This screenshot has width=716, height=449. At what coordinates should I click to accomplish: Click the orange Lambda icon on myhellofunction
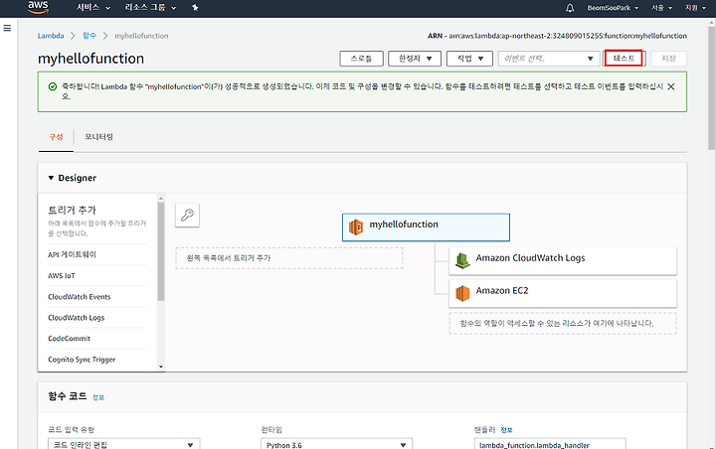pyautogui.click(x=356, y=226)
